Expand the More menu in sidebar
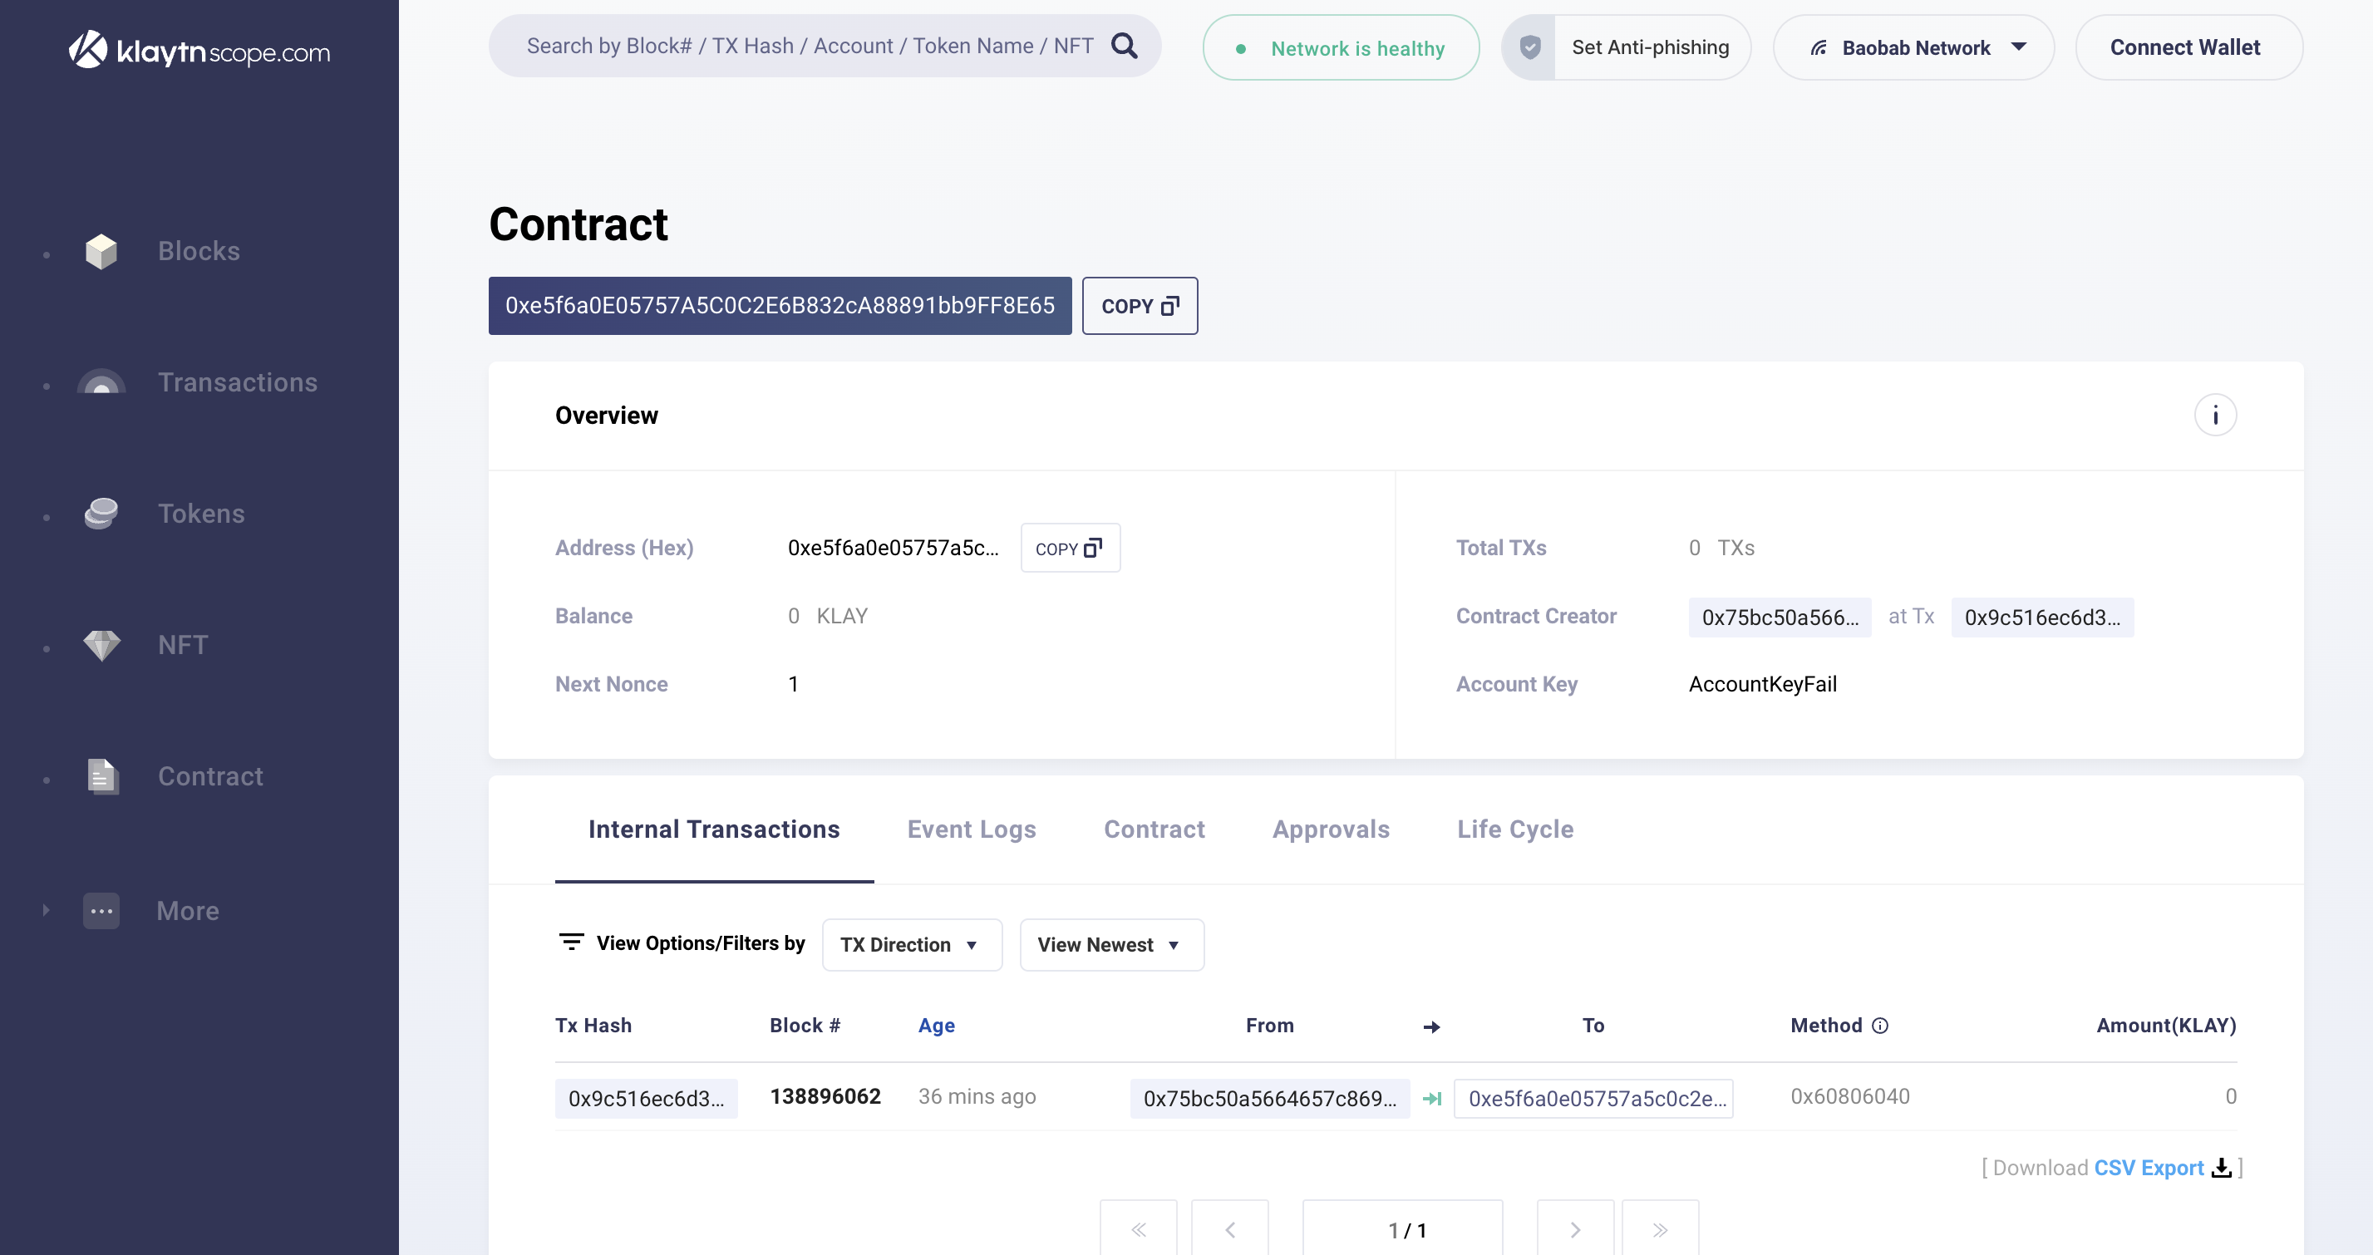The image size is (2373, 1255). coord(187,910)
